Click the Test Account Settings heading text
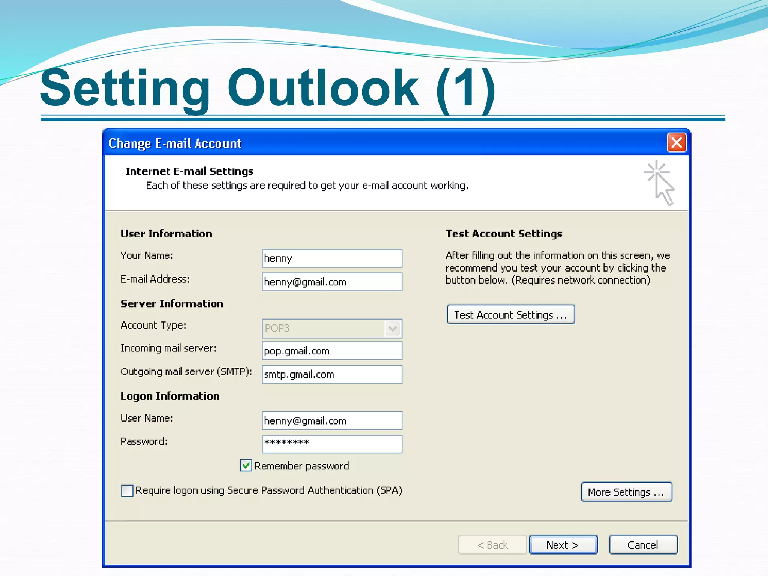Screen dimensions: 768x576 [504, 234]
